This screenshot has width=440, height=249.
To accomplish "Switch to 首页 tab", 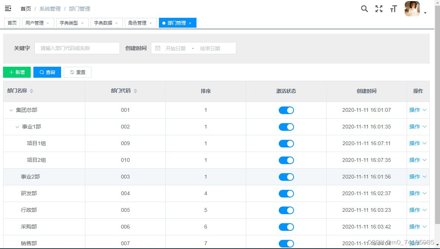I will point(12,23).
